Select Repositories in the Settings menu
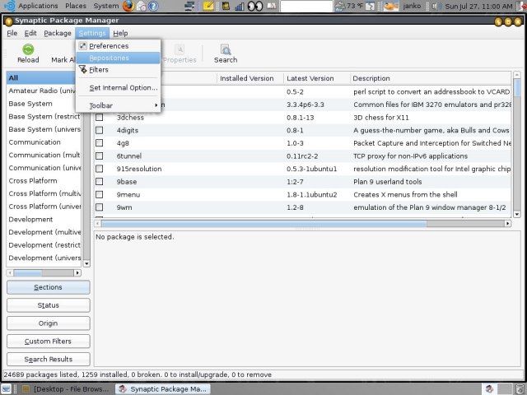Image resolution: width=527 pixels, height=395 pixels. (118, 58)
